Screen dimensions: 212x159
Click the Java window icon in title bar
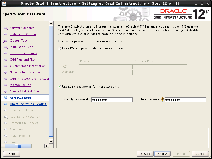tap(4, 3)
